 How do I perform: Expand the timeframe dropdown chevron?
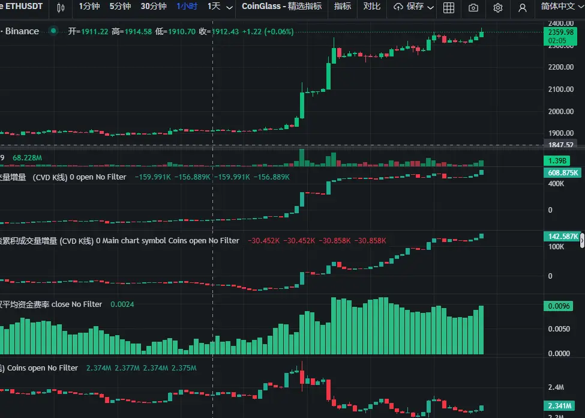click(229, 7)
